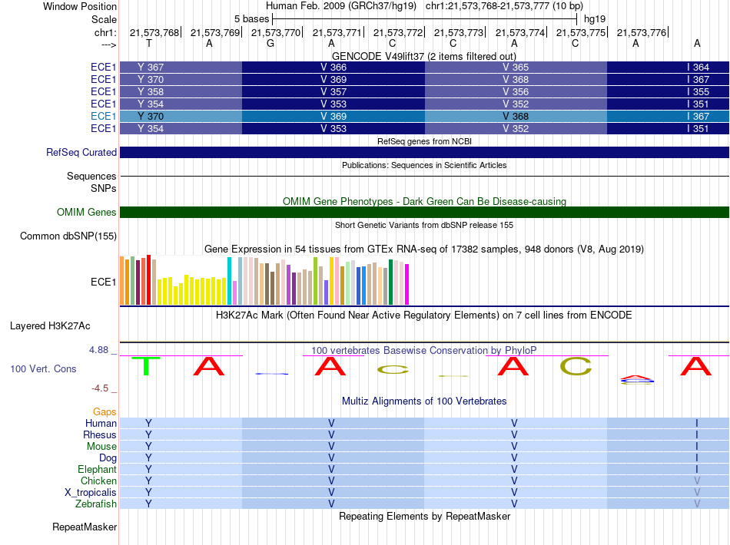The width and height of the screenshot is (730, 545).
Task: Select V 369 in the light-blue highlighted transcript
Action: tap(333, 116)
